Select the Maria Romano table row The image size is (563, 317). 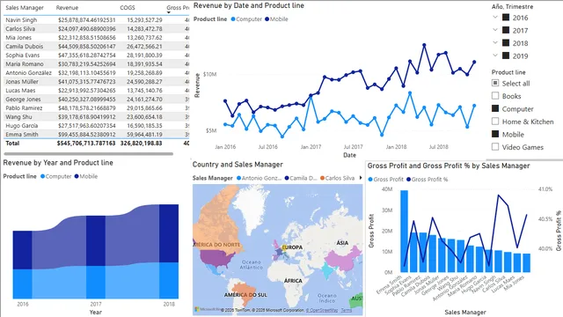click(96, 63)
